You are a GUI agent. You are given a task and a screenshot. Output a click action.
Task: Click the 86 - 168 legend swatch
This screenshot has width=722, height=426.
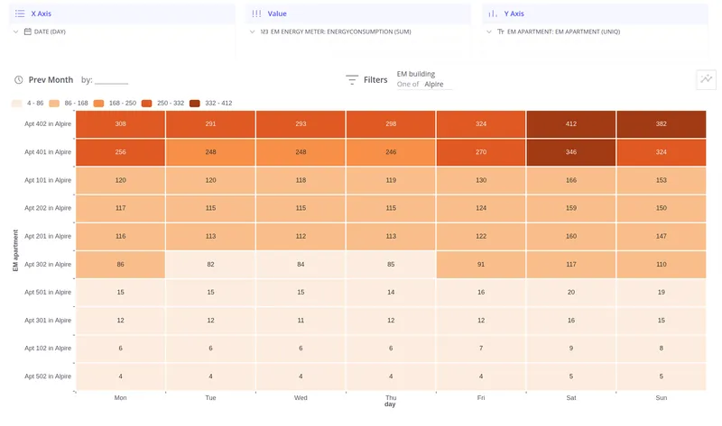pyautogui.click(x=54, y=104)
